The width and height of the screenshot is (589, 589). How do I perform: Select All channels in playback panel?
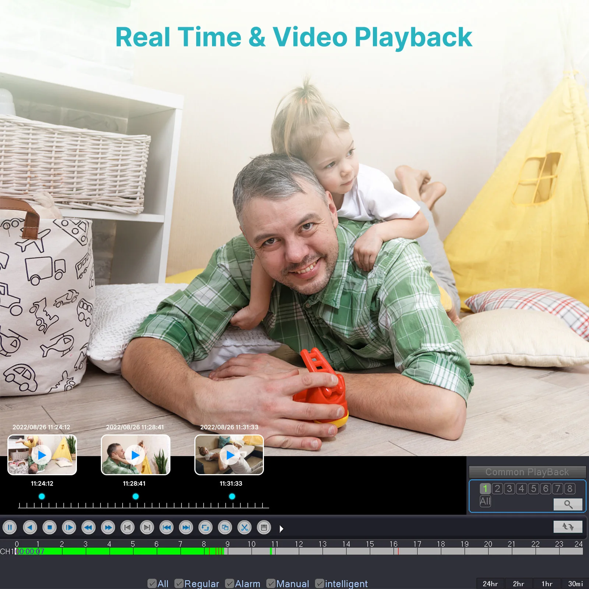pos(485,501)
